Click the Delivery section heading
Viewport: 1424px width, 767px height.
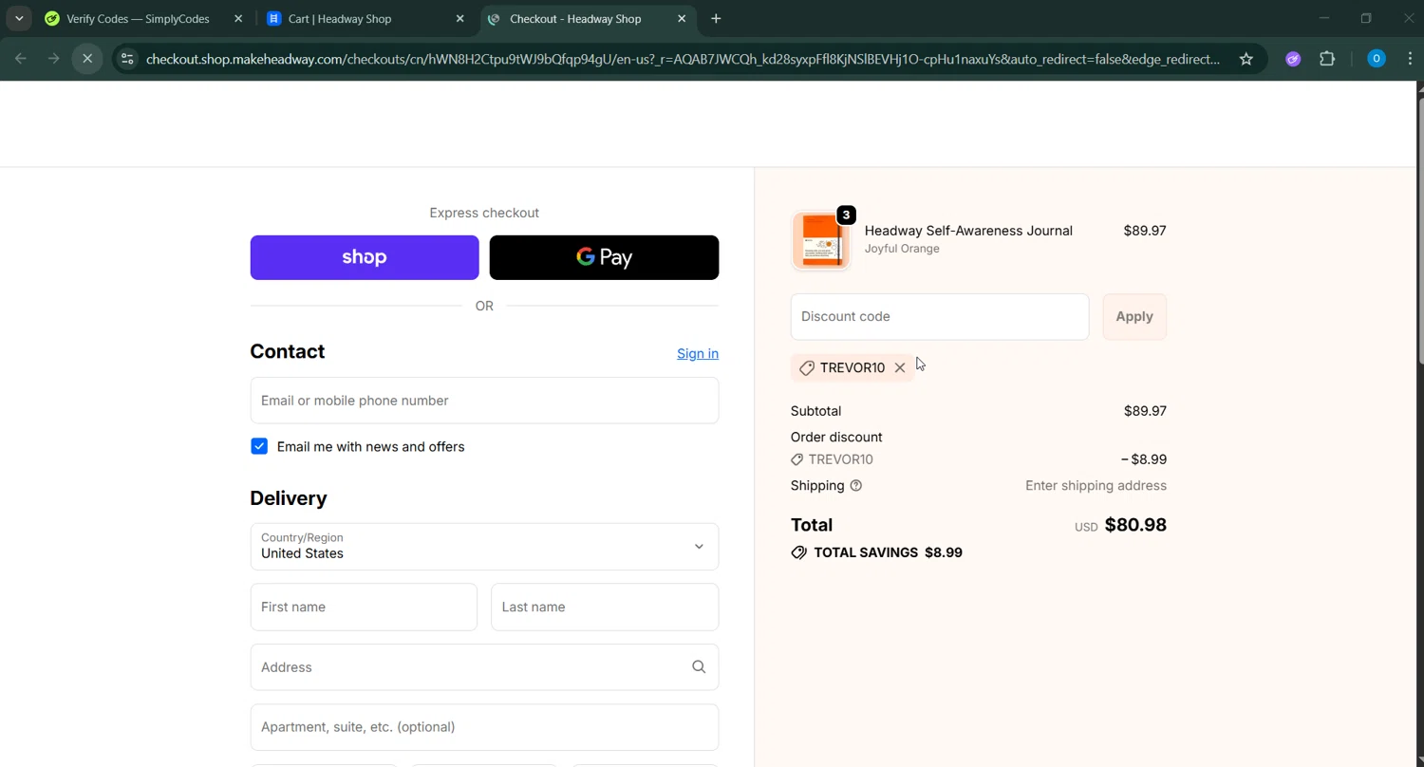point(289,498)
